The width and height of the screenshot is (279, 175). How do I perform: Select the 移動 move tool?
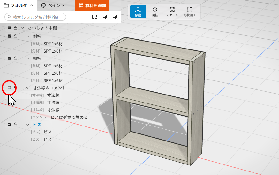click(x=138, y=11)
